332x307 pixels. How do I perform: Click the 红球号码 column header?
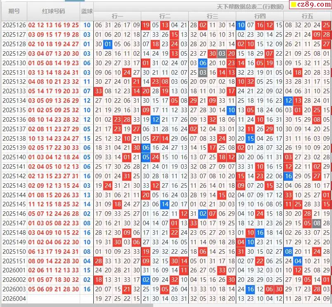(54, 11)
